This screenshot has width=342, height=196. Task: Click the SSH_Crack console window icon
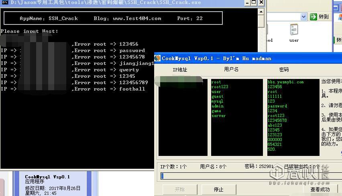tap(4, 2)
